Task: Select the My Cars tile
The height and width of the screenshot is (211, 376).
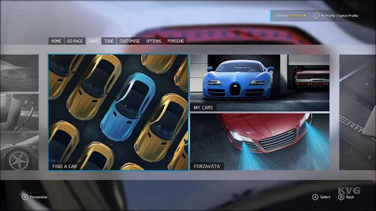Action: click(x=260, y=83)
